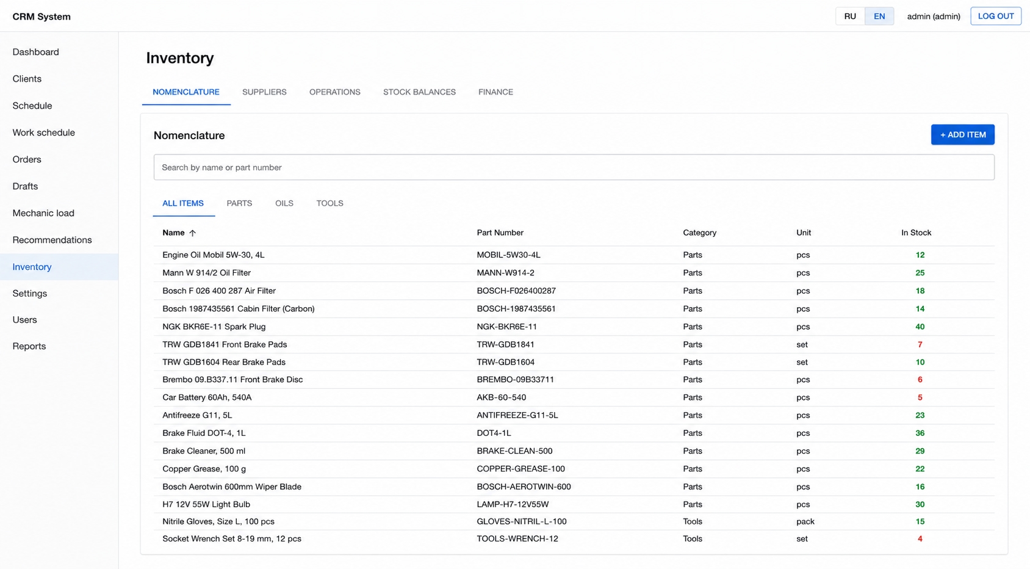Select NGK BKR6E-11 Spark Plug row
The width and height of the screenshot is (1030, 569).
574,327
